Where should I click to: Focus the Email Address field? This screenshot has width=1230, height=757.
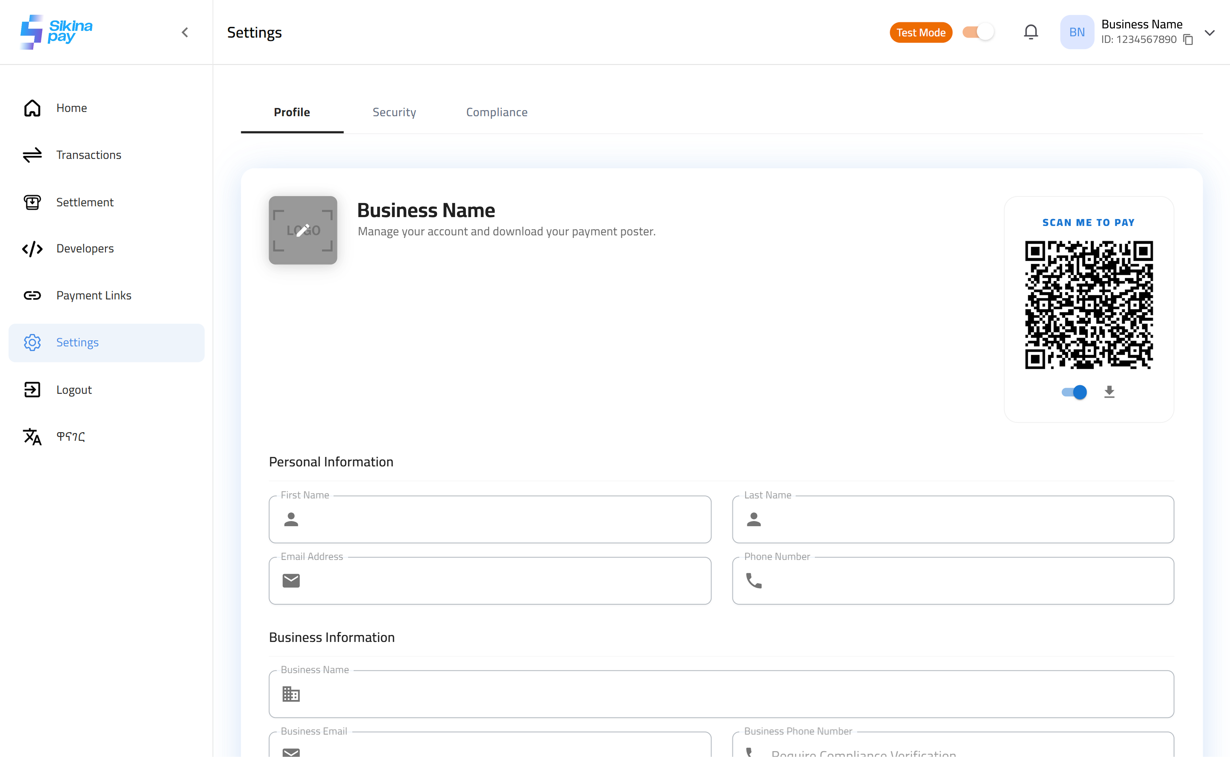click(501, 581)
